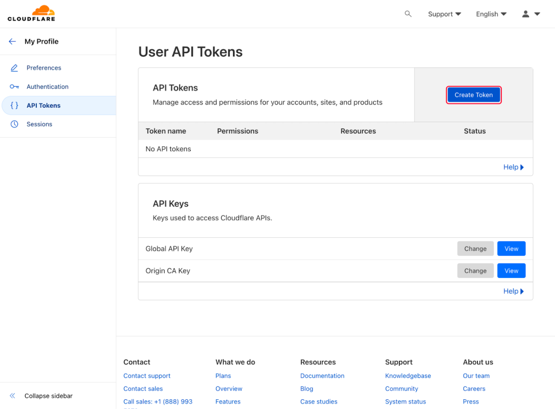Viewport: 555px width, 409px height.
Task: Click the Authentication key icon
Action: (x=15, y=87)
